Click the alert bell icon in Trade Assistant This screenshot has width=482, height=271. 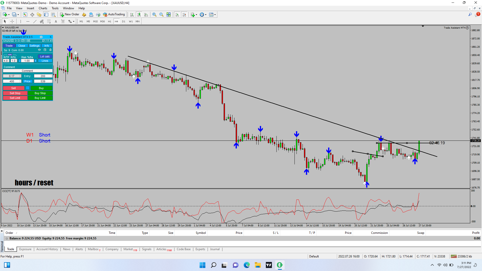coord(50,50)
